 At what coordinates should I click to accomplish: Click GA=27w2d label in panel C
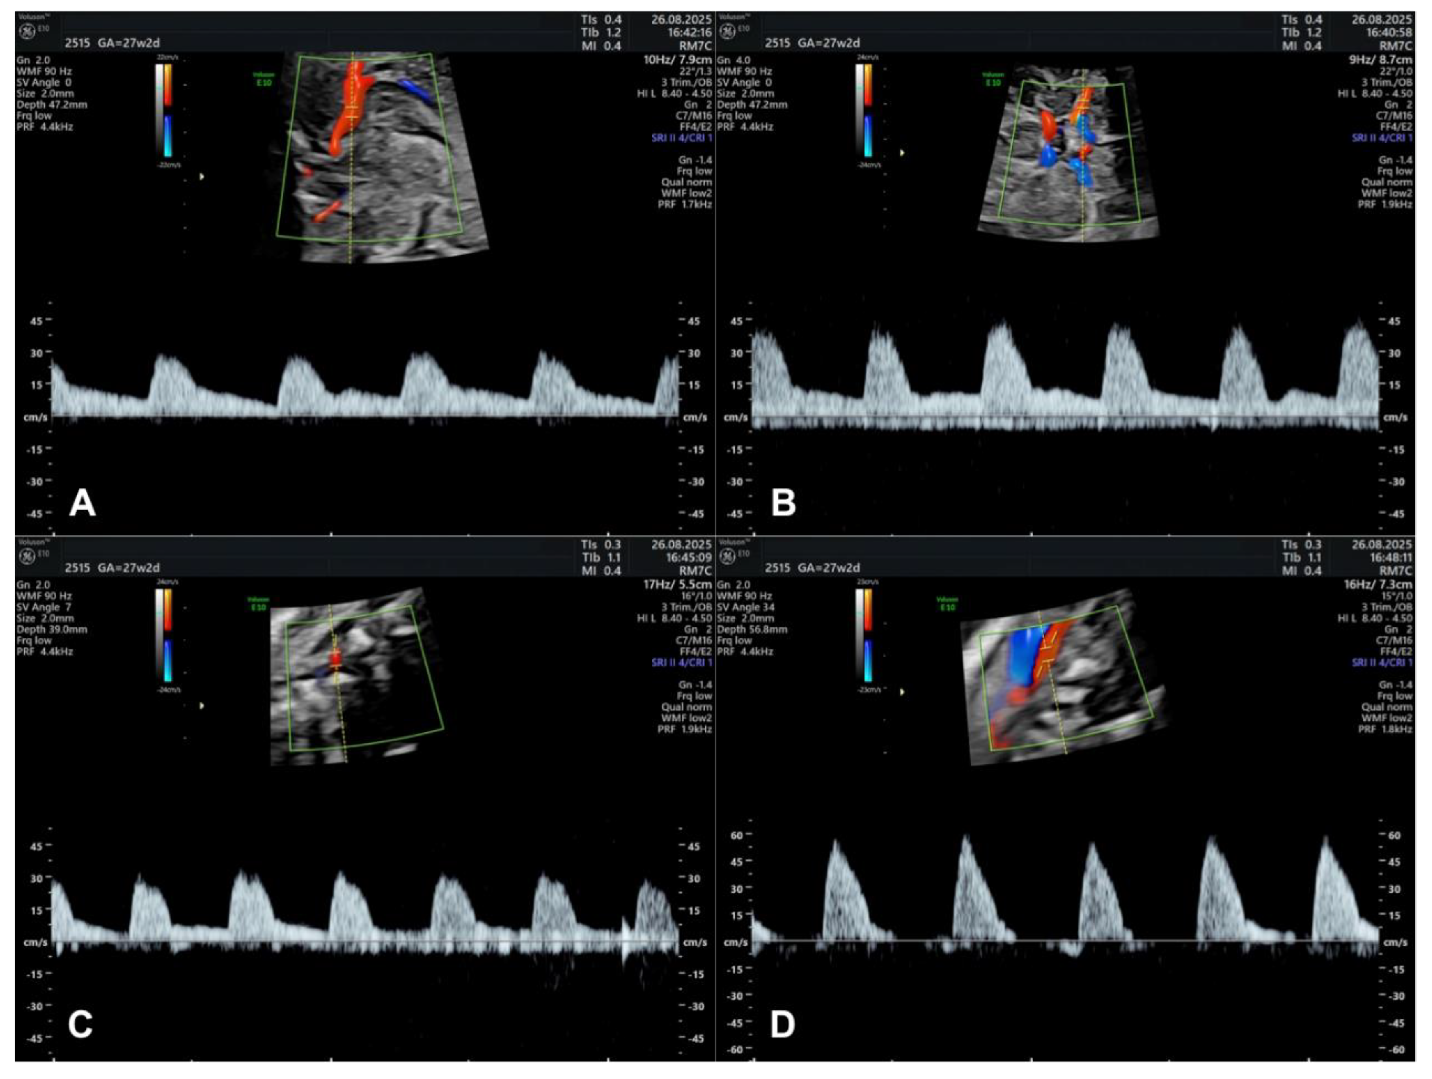(x=128, y=567)
